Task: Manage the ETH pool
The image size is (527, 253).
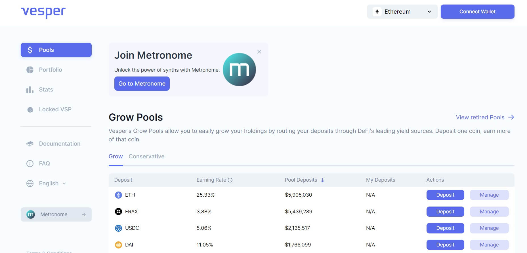Action: pos(489,195)
